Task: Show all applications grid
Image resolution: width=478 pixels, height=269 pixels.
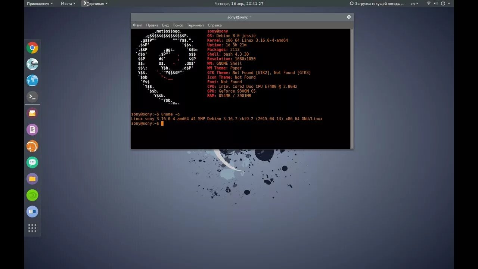Action: tap(32, 228)
